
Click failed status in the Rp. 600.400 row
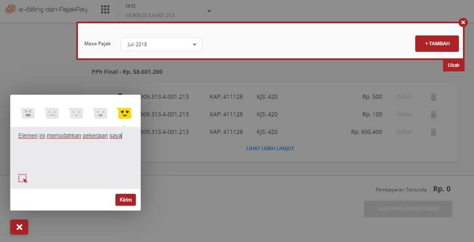404,132
